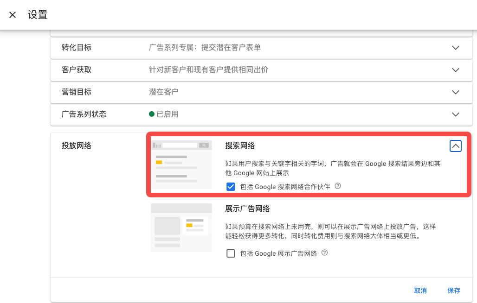477x303 pixels.
Task: Collapse the 投放网络 section with the up chevron
Action: (x=455, y=146)
